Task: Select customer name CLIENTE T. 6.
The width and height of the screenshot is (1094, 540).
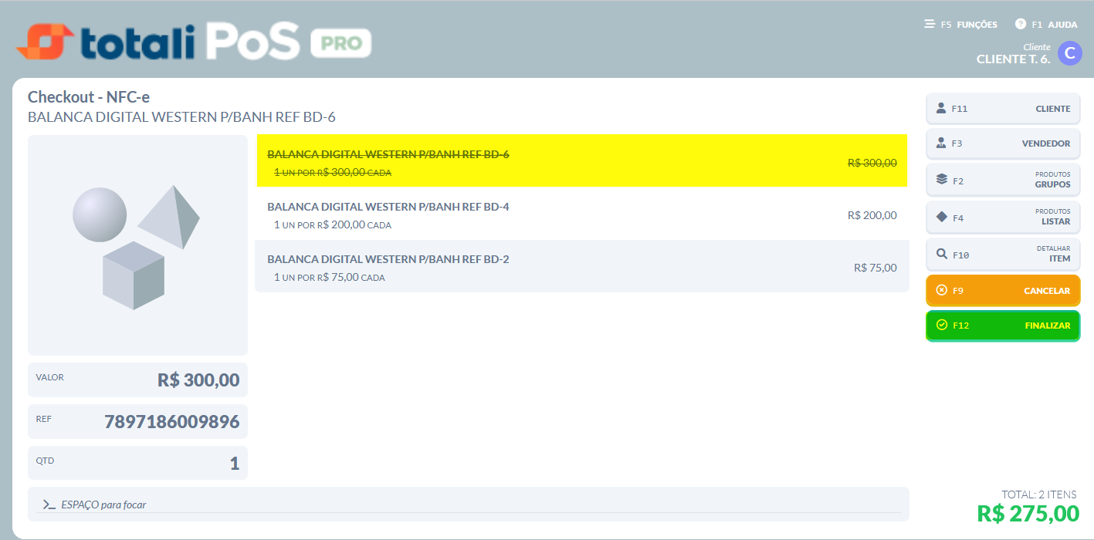Action: pyautogui.click(x=1013, y=59)
